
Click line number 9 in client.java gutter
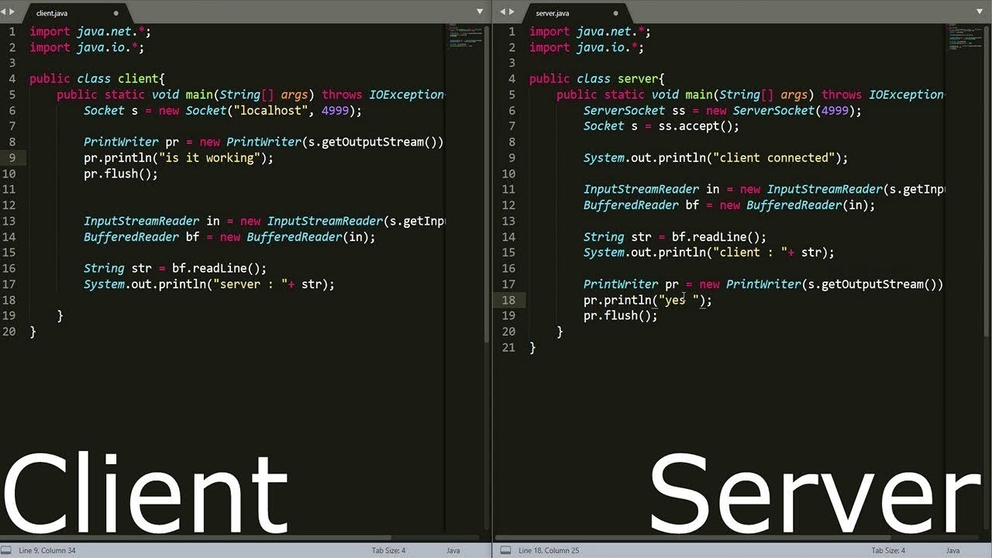[12, 158]
